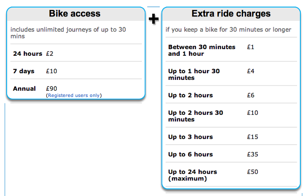This screenshot has width=307, height=196.
Task: Select the 24 hours access row
Action: [x=76, y=53]
